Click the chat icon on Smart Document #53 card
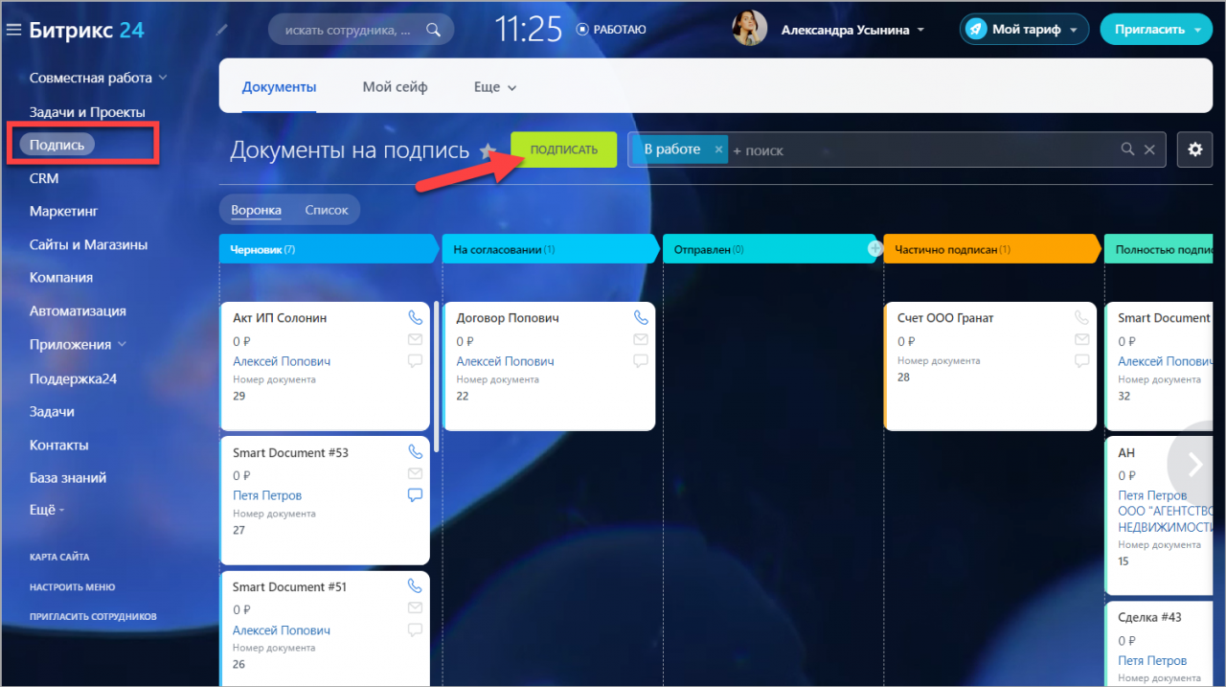The image size is (1226, 687). pyautogui.click(x=415, y=495)
